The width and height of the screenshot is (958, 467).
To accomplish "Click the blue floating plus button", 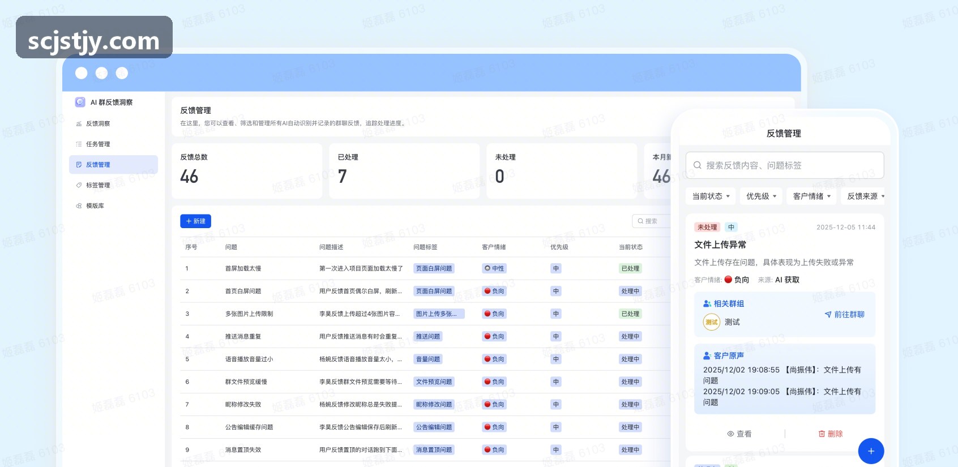I will coord(871,451).
